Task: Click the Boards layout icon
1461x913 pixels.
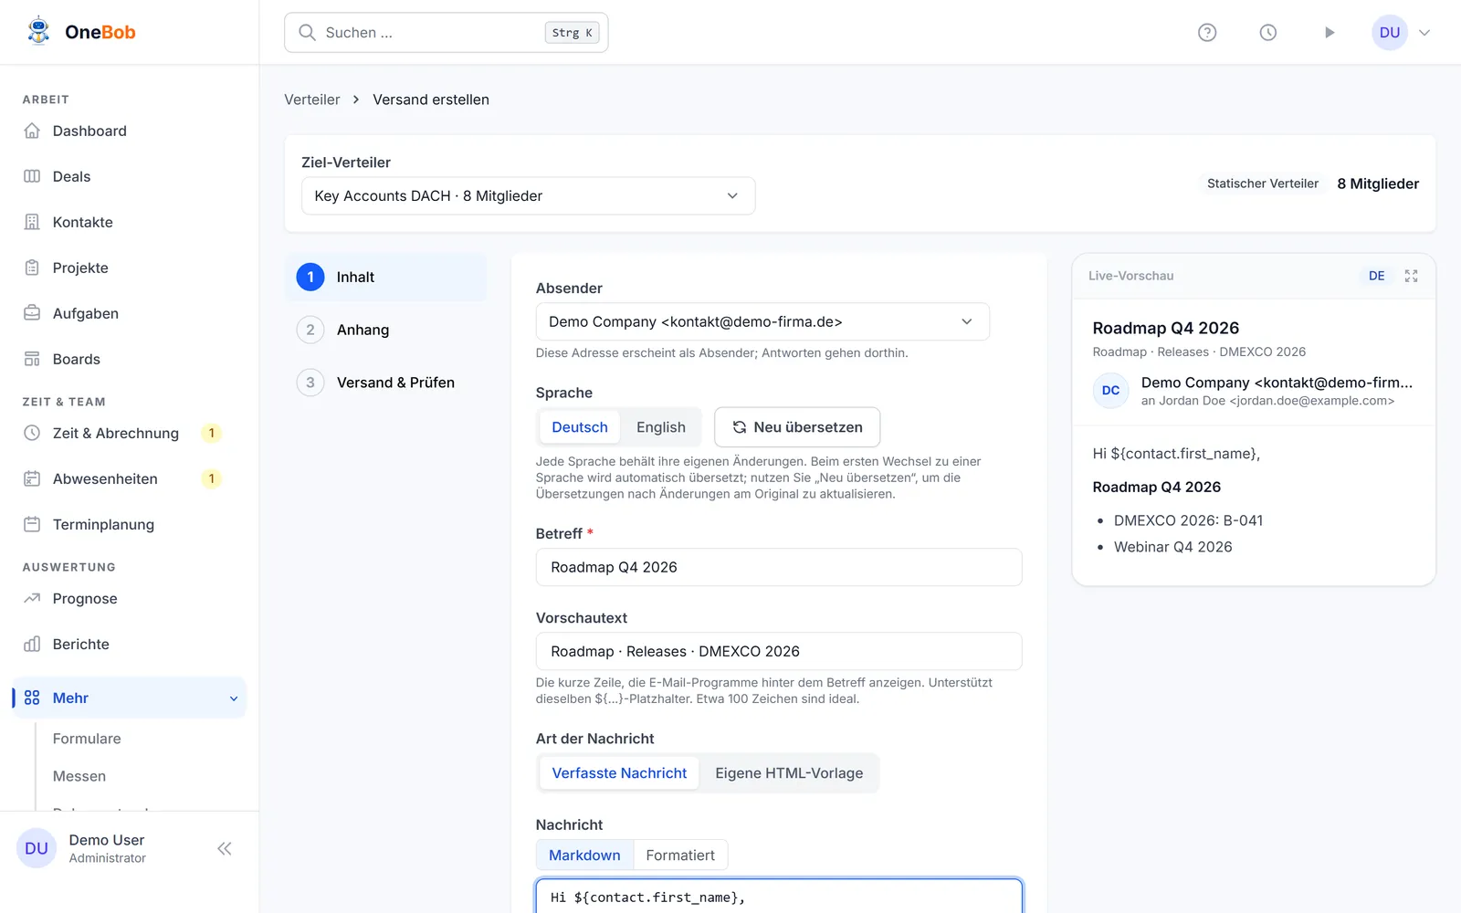Action: pos(32,359)
